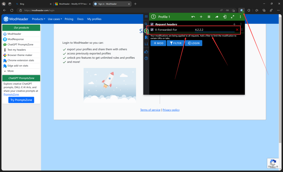Click the LOGIN button in popup
The height and width of the screenshot is (172, 283).
193,43
